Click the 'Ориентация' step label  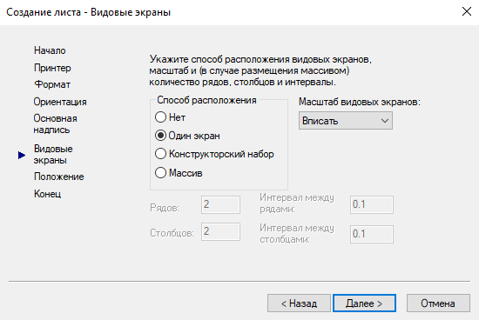tap(60, 102)
